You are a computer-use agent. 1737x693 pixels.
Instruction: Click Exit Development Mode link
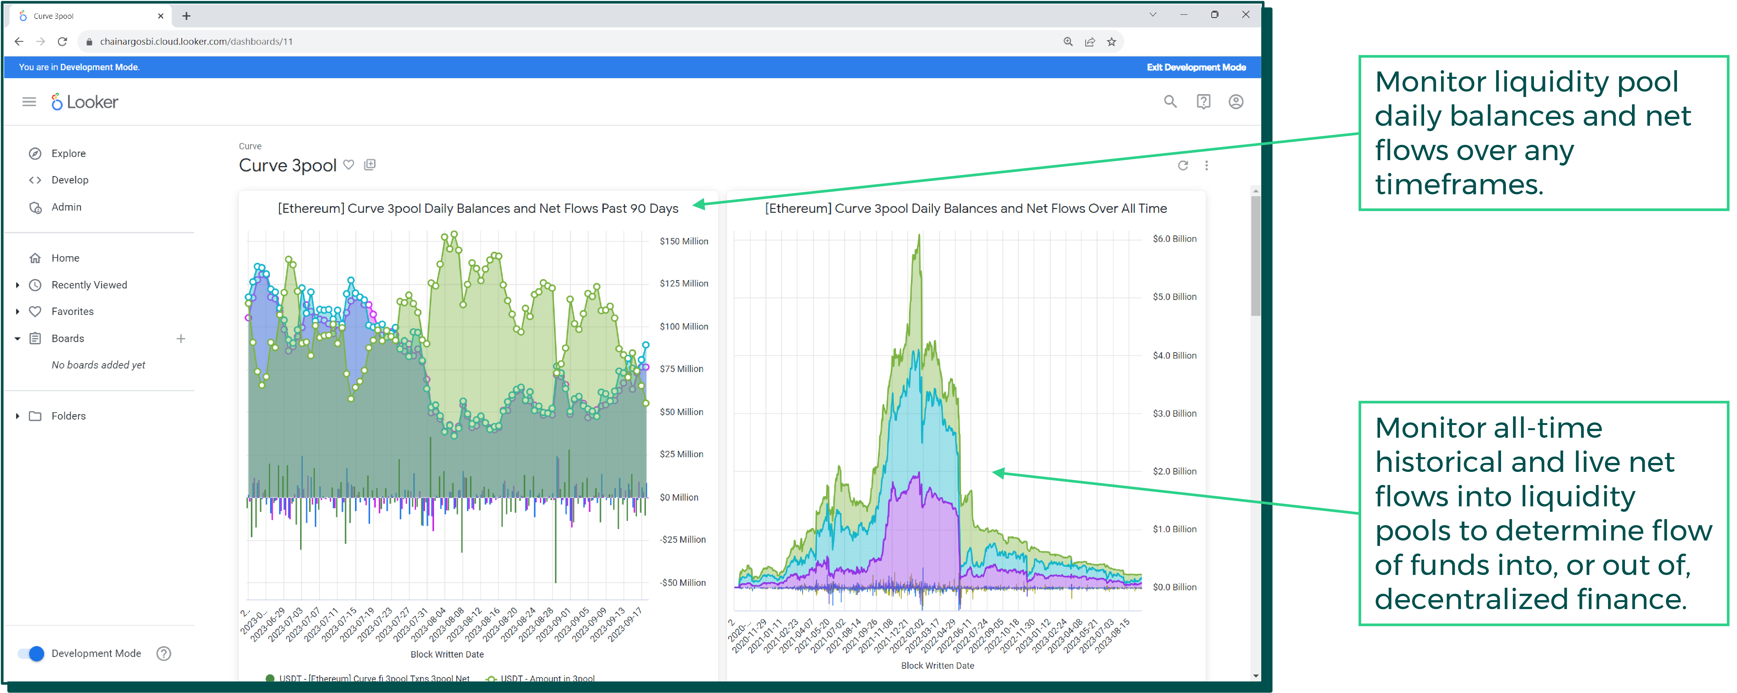click(1195, 67)
